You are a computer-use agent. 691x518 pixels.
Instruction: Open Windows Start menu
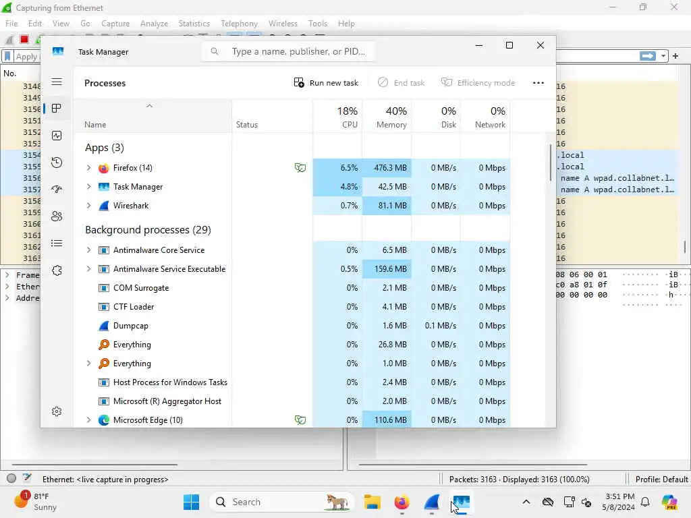tap(191, 502)
